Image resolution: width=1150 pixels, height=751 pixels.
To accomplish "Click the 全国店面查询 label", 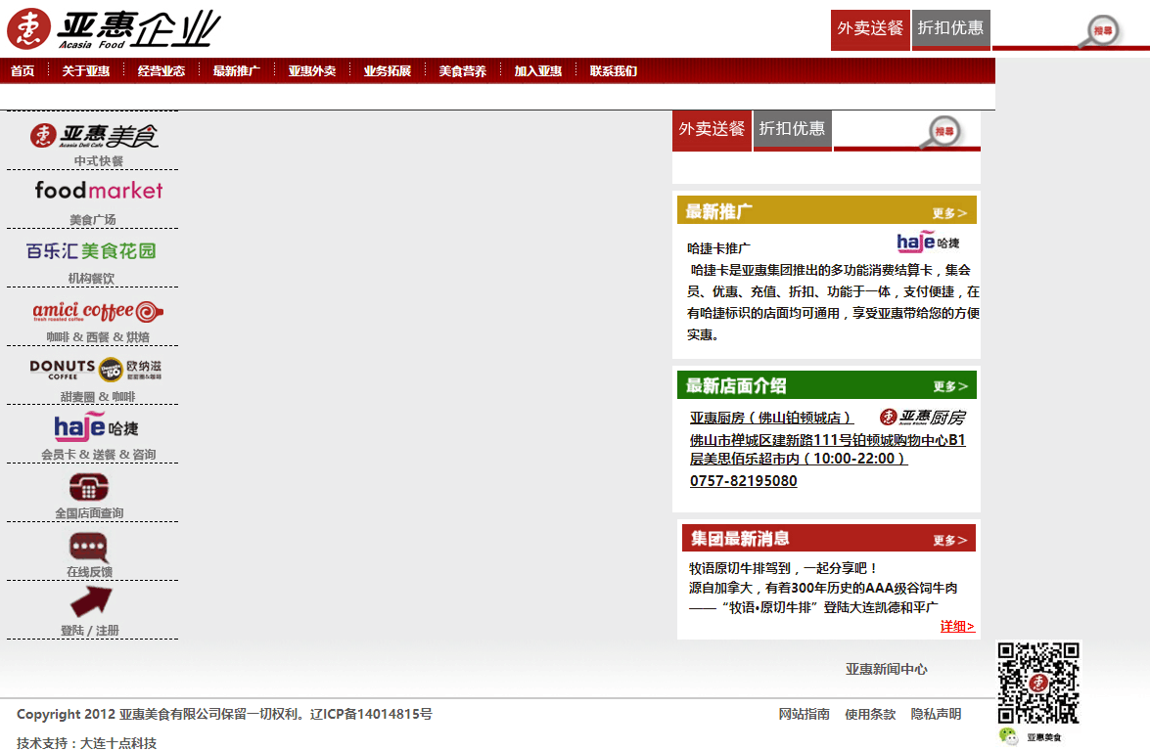I will click(x=89, y=512).
